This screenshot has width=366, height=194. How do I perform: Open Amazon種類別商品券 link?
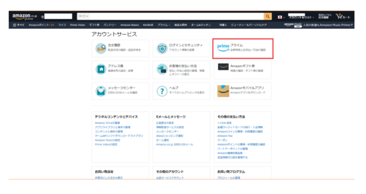point(229,153)
